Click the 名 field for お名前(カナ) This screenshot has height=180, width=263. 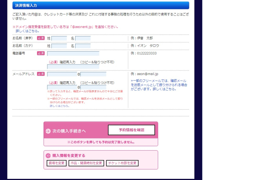83,46
